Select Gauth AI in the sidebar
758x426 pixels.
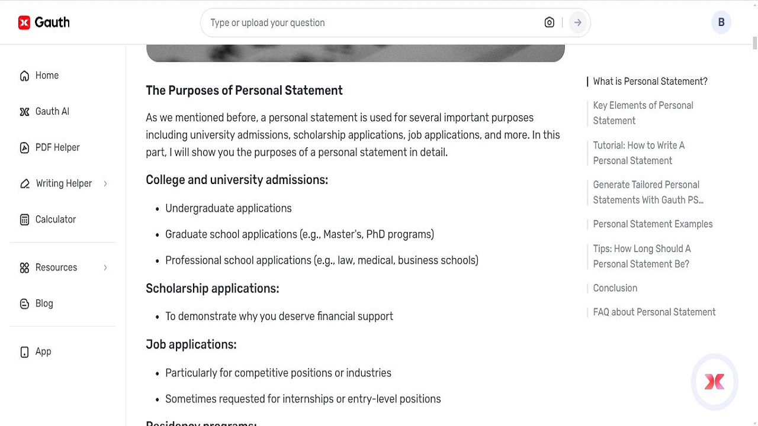52,111
